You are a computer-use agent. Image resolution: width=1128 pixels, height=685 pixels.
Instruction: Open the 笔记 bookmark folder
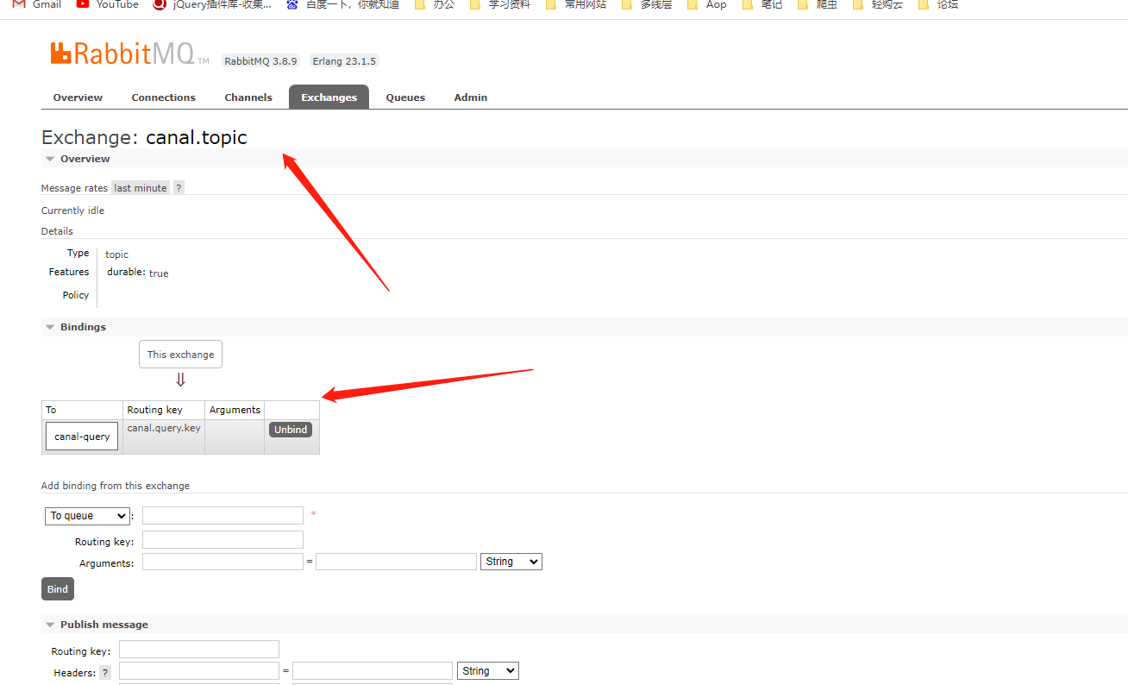click(761, 4)
